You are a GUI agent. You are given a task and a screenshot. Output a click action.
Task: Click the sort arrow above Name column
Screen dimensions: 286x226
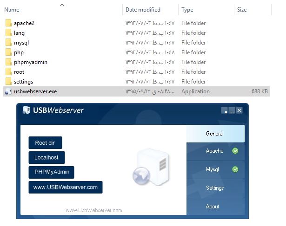pyautogui.click(x=62, y=5)
